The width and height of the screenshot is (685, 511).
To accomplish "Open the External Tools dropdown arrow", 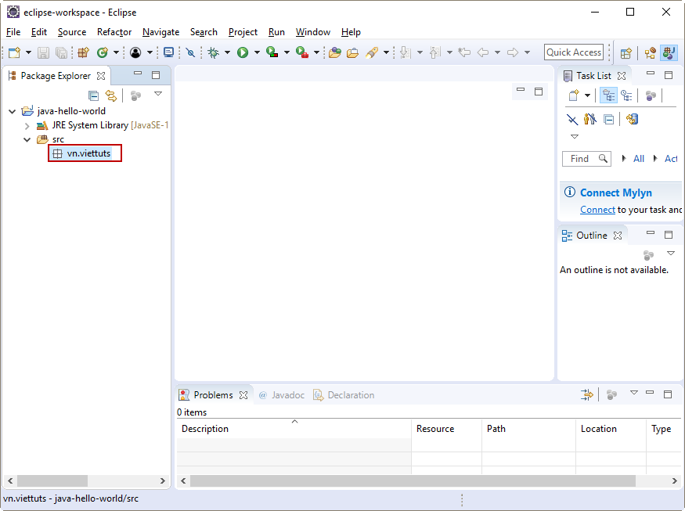I will (316, 53).
